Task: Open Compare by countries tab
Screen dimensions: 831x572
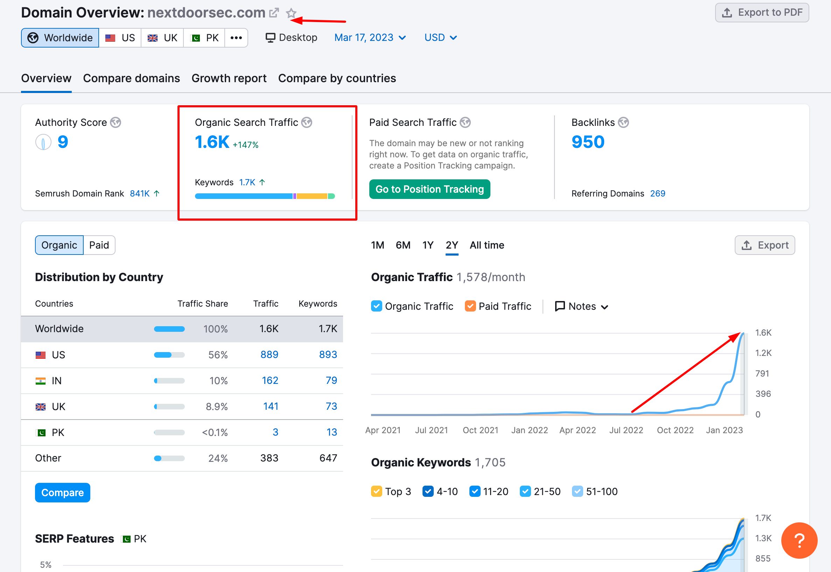Action: pyautogui.click(x=337, y=78)
